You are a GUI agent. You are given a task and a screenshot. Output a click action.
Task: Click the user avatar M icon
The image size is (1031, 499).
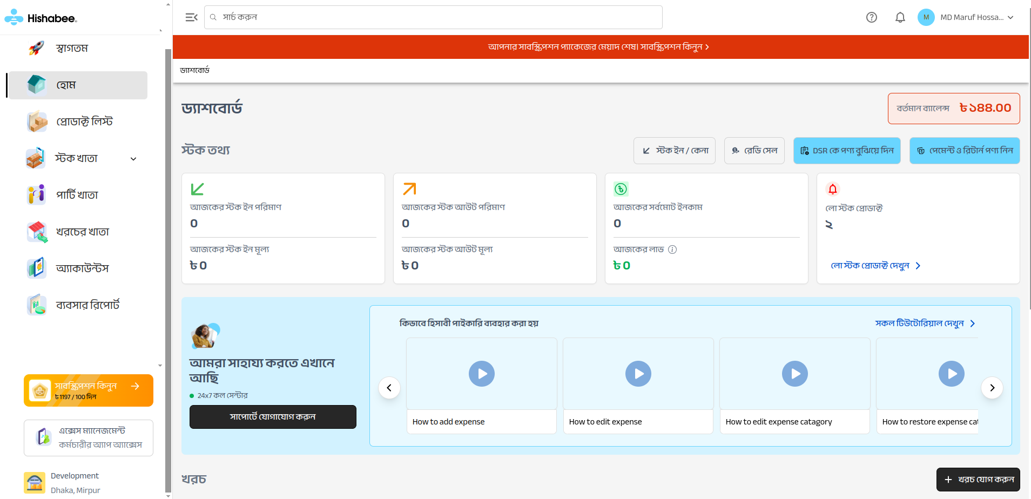926,17
